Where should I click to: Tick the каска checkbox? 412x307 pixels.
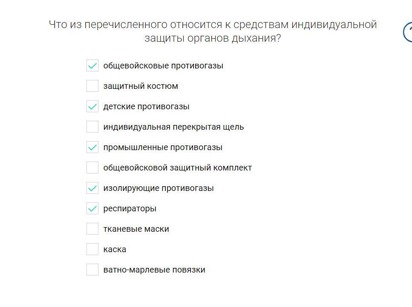[x=92, y=249]
